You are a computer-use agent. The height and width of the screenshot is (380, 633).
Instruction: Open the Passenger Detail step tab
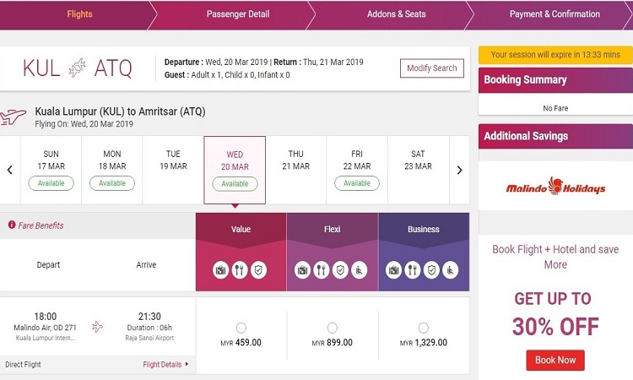[237, 14]
